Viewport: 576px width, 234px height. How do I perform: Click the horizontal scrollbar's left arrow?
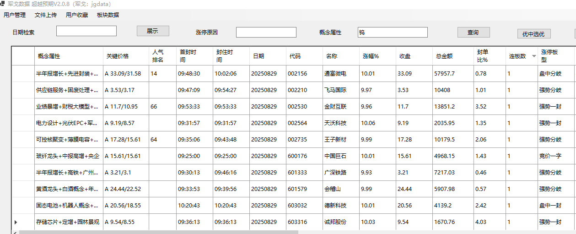click(x=15, y=232)
